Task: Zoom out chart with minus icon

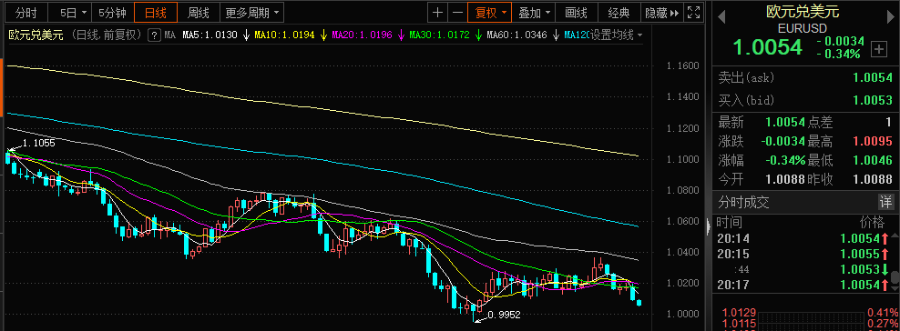Action: [457, 12]
